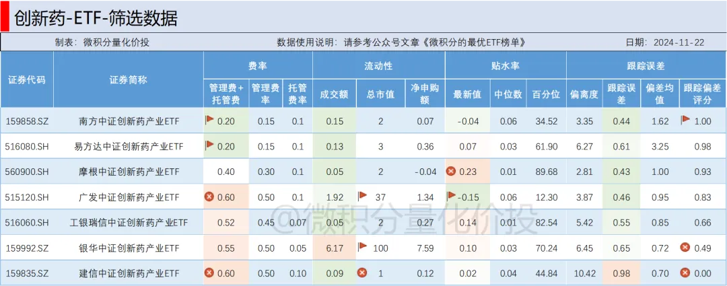Click the red X in 建信 fee 0.60 cell
Viewport: 727px width, 286px height.
209,273
